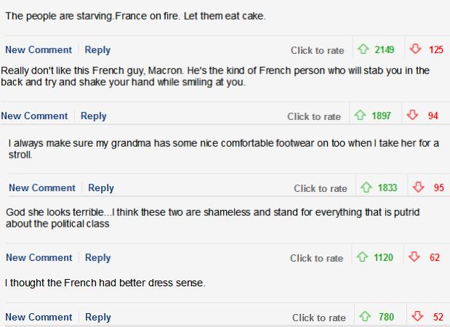Reply to the 'shameless political class' comment
450x327 pixels.
[x=98, y=258]
